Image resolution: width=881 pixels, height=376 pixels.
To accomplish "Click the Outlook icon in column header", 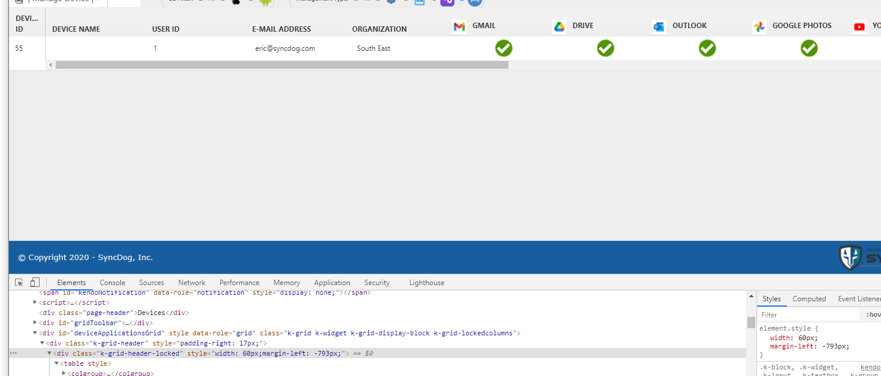I will click(659, 27).
